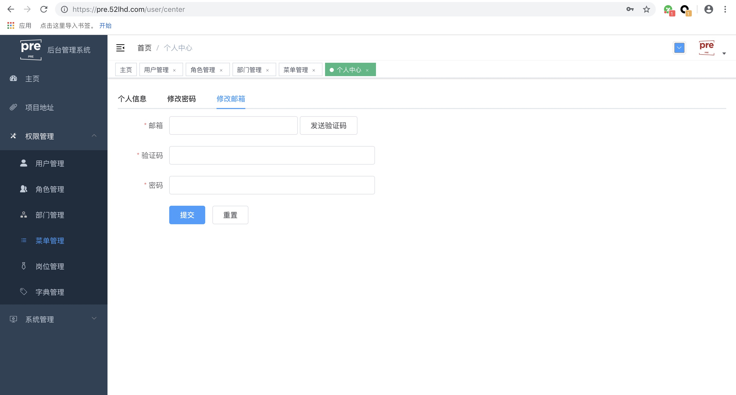This screenshot has height=395, width=736.
Task: Click the blue pre PRE logo in sidebar
Action: coord(31,49)
